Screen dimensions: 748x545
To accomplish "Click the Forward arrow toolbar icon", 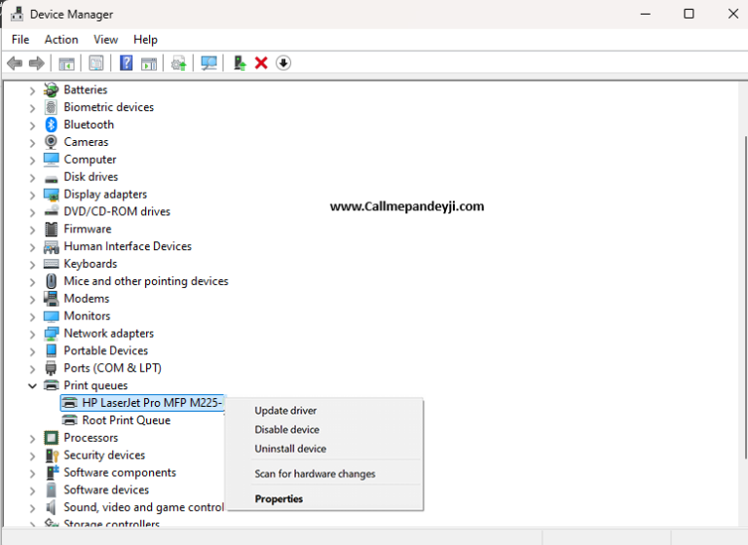I will click(x=37, y=63).
